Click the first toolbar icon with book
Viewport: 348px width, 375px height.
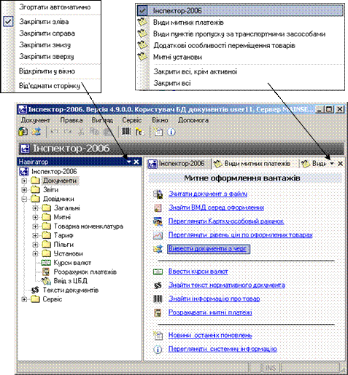(x=23, y=132)
